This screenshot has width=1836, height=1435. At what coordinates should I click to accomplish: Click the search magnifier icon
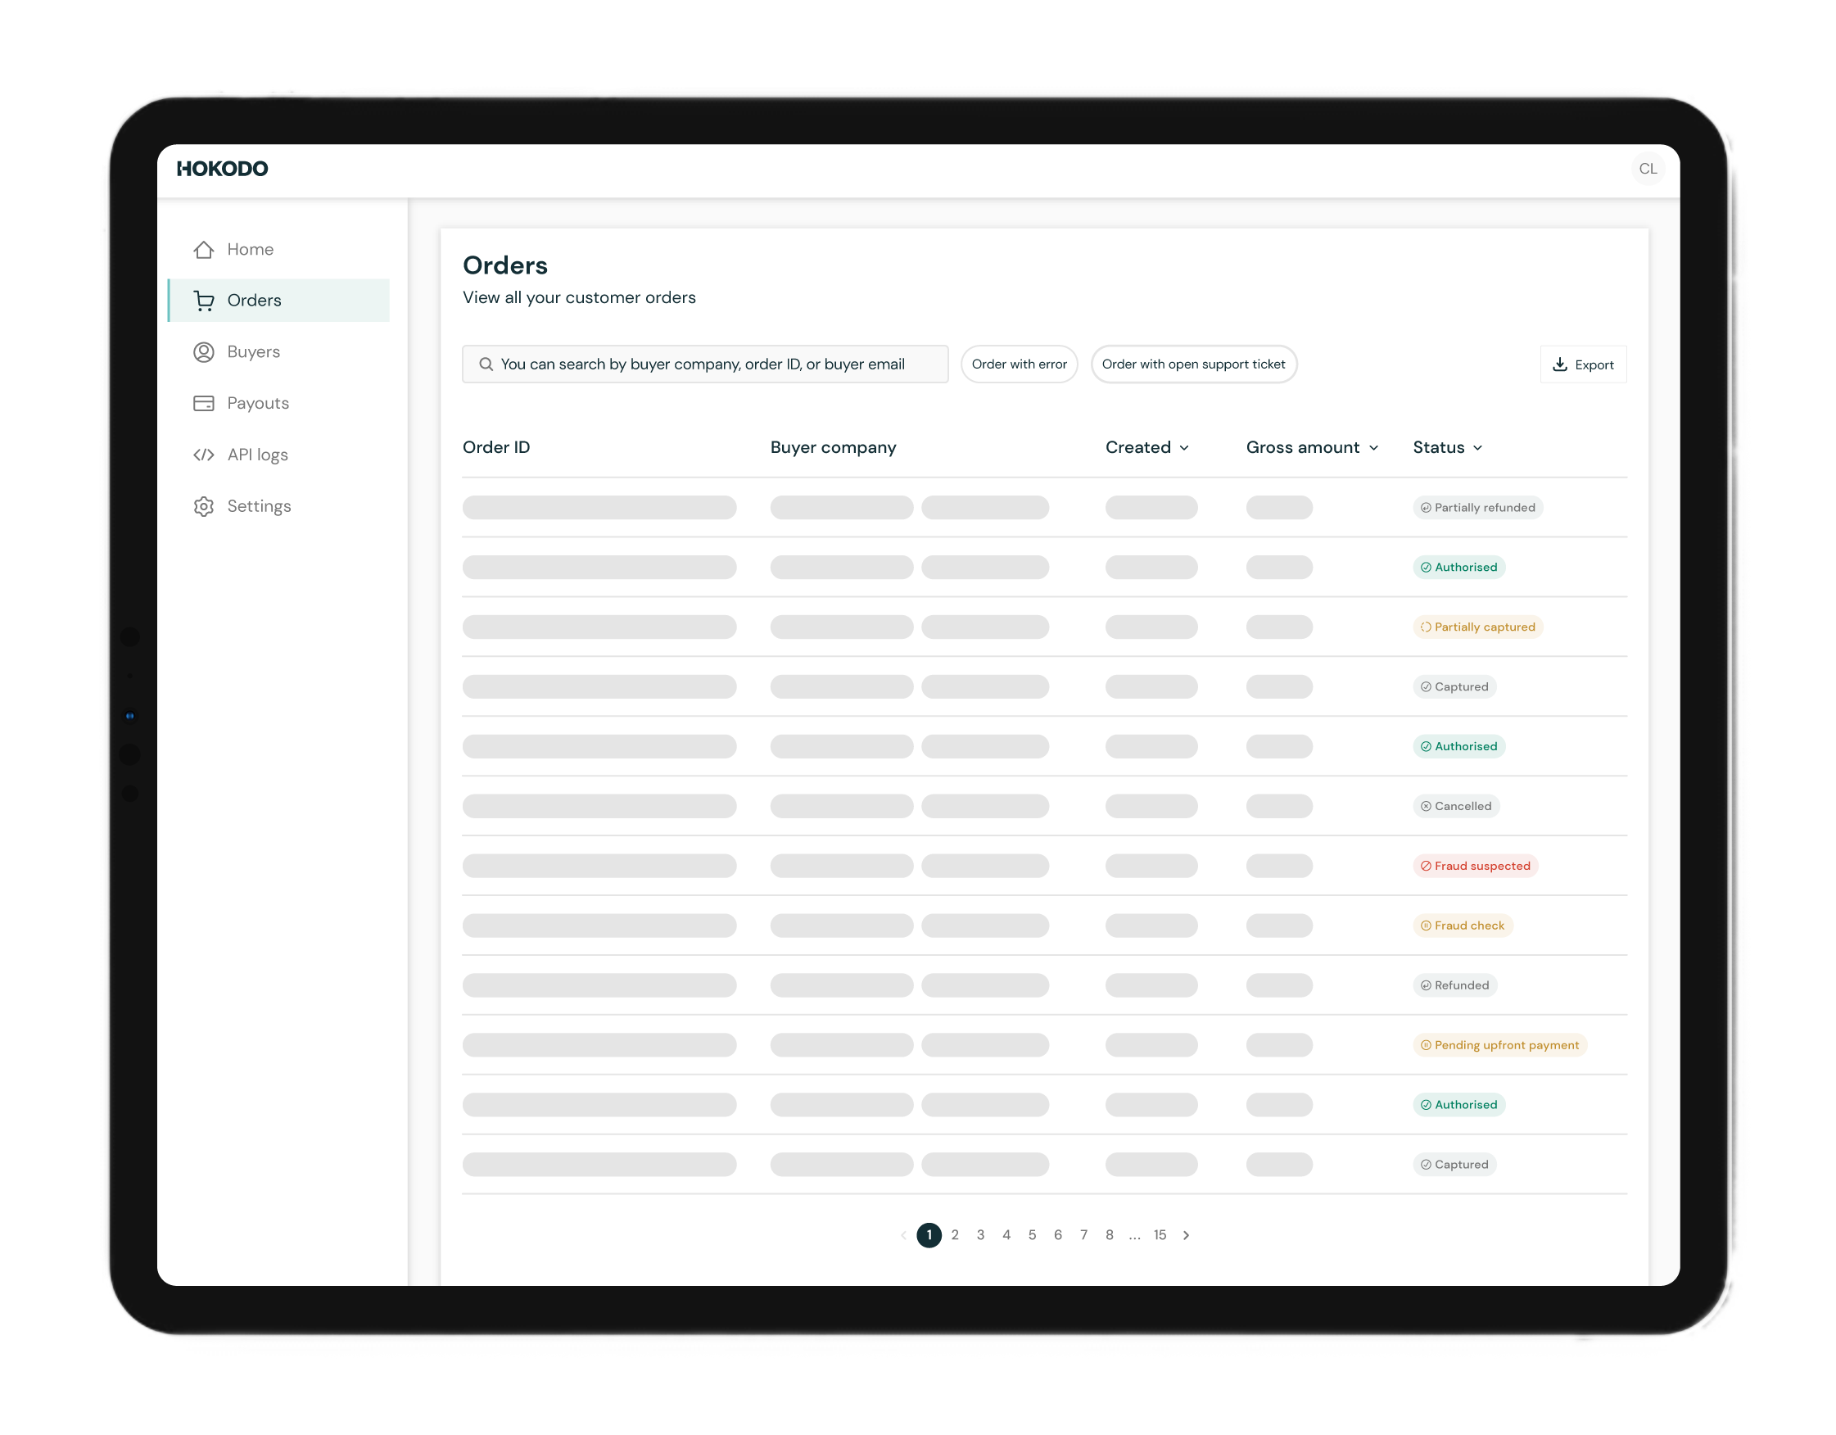pos(486,364)
